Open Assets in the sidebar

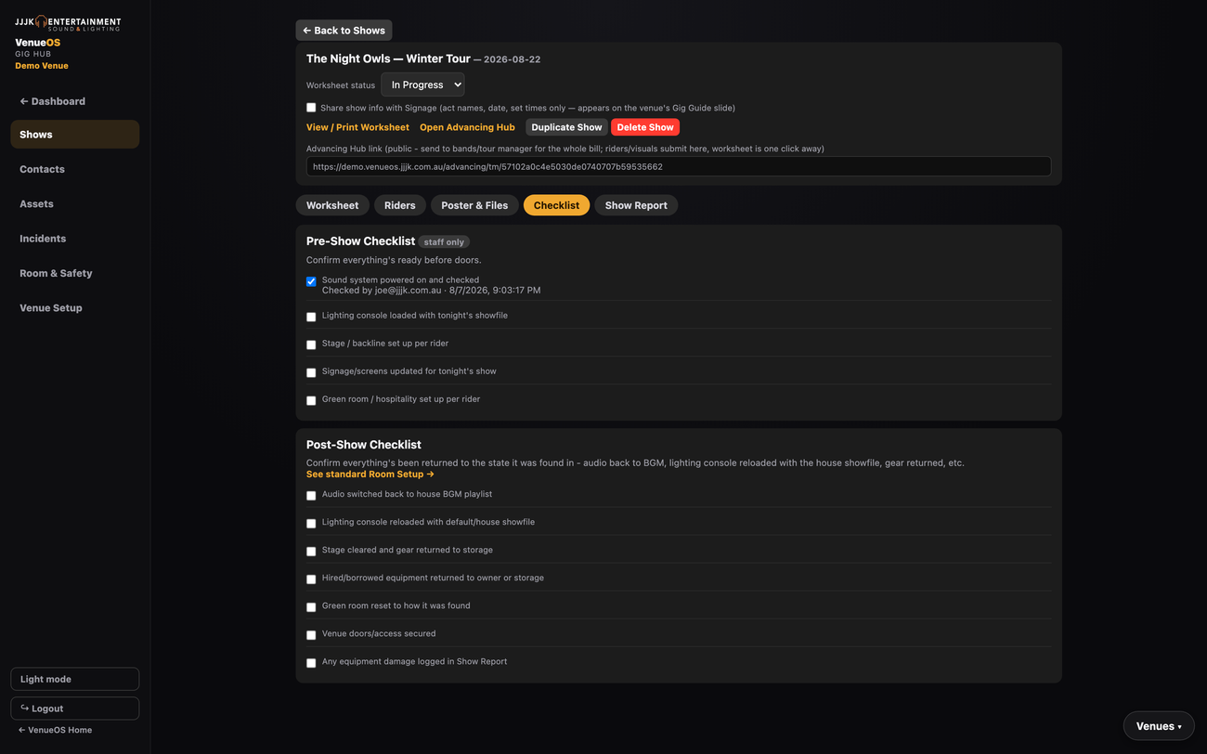tap(75, 203)
